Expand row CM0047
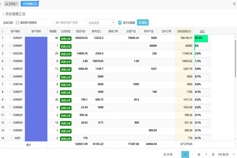The image size is (237, 158). [x=10, y=99]
